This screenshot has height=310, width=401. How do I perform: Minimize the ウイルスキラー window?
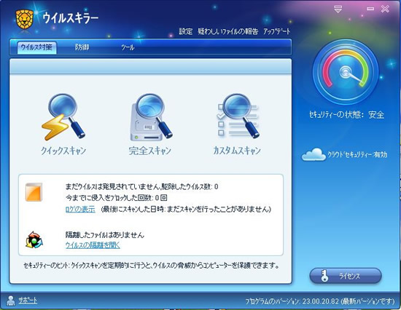click(x=370, y=9)
